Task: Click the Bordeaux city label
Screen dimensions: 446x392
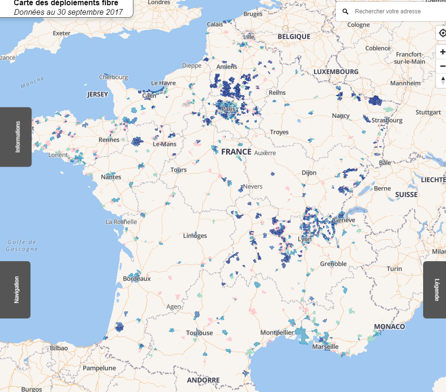Action: point(137,278)
